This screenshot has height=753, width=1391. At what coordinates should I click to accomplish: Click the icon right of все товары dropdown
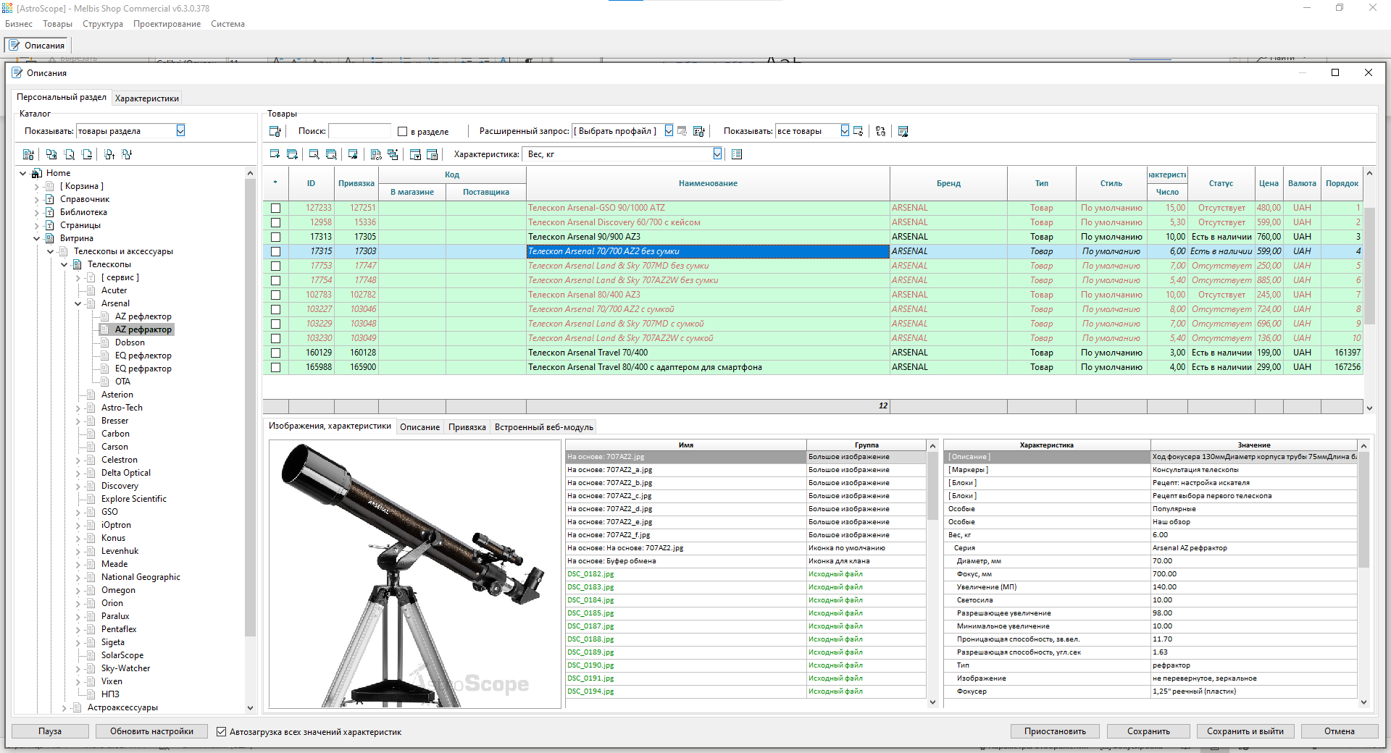[x=859, y=131]
